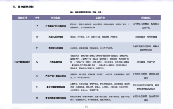Click the table caption above the table
173x109 pixels.
[86, 12]
